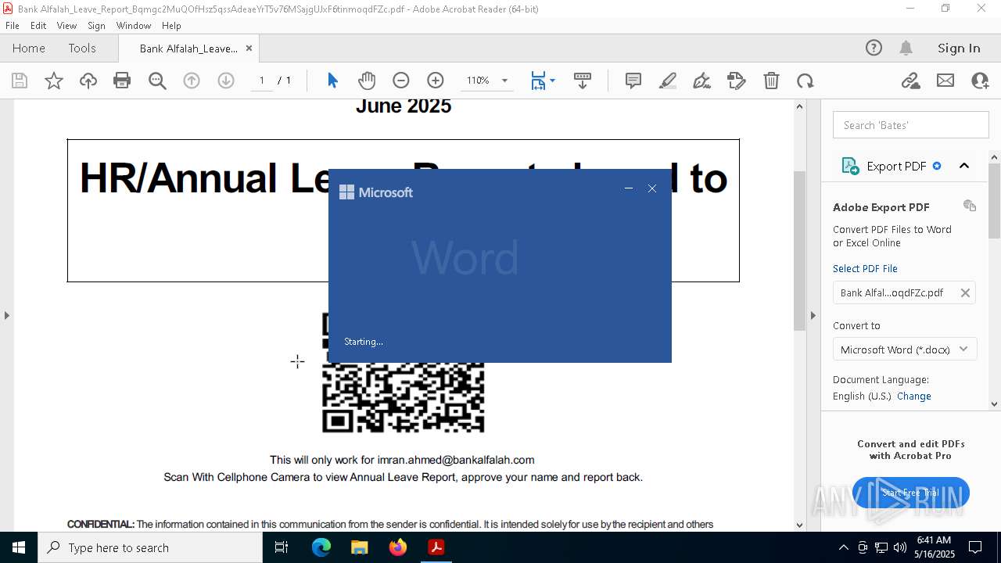Click the page number input field
The height and width of the screenshot is (563, 1001).
(261, 81)
